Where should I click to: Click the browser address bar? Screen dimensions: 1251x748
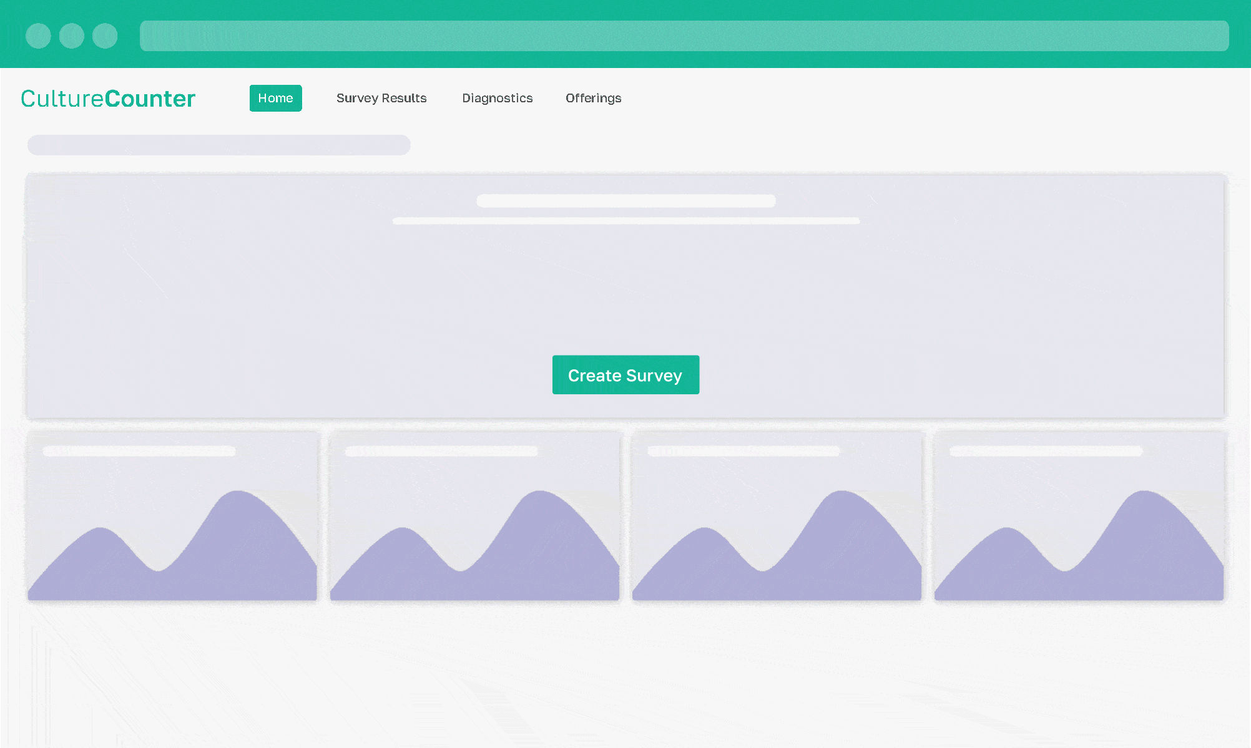tap(684, 36)
